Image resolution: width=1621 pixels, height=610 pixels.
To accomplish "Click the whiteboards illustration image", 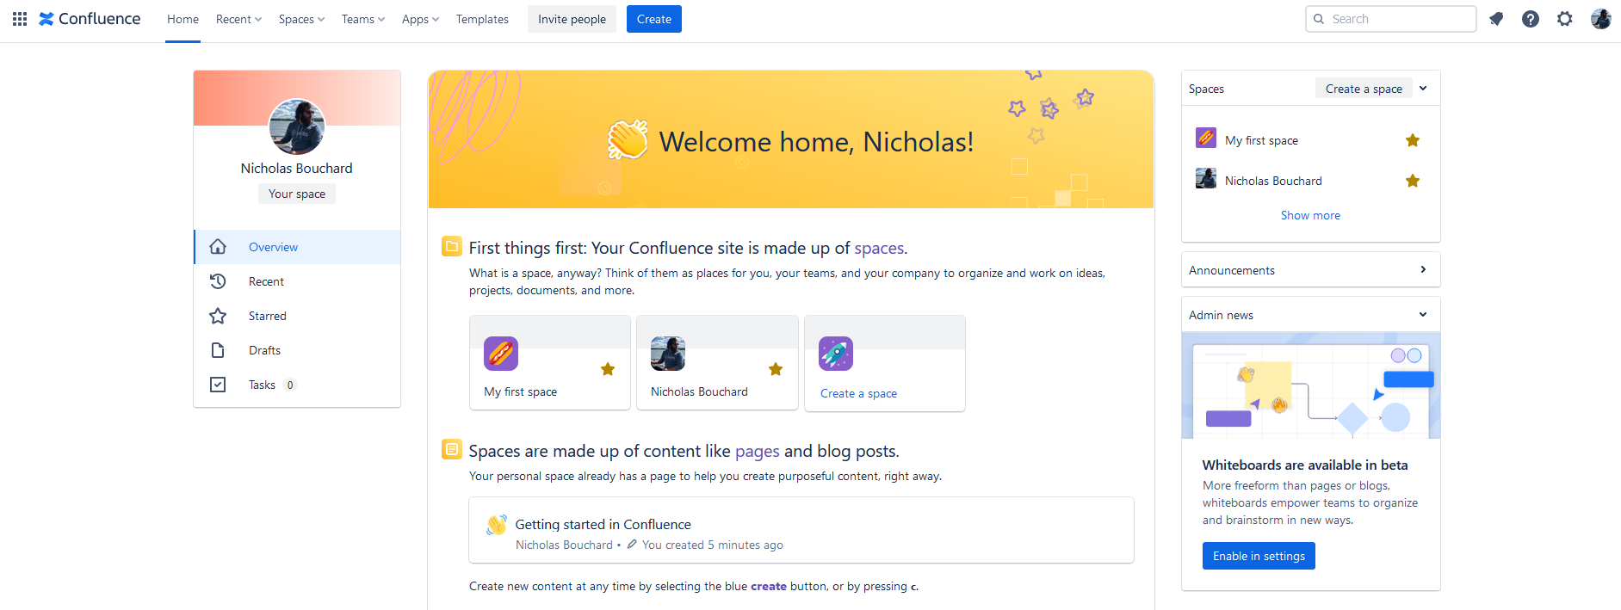I will point(1311,385).
